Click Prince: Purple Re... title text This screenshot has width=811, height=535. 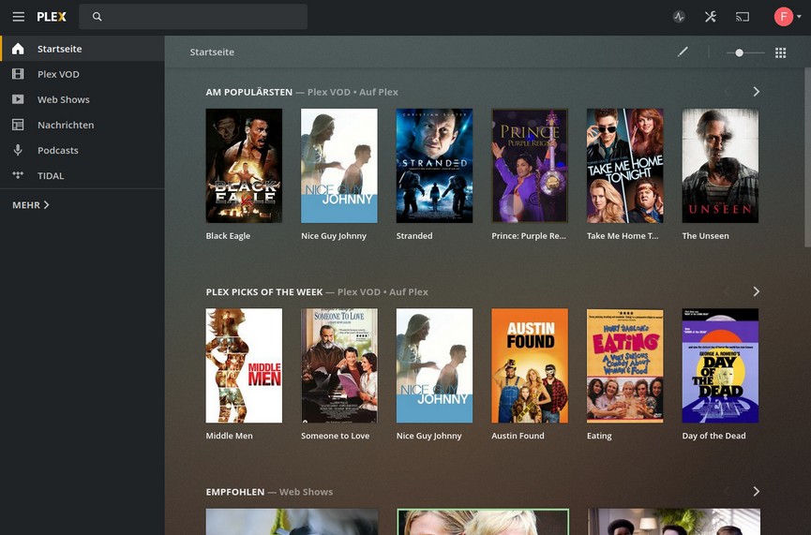[529, 236]
